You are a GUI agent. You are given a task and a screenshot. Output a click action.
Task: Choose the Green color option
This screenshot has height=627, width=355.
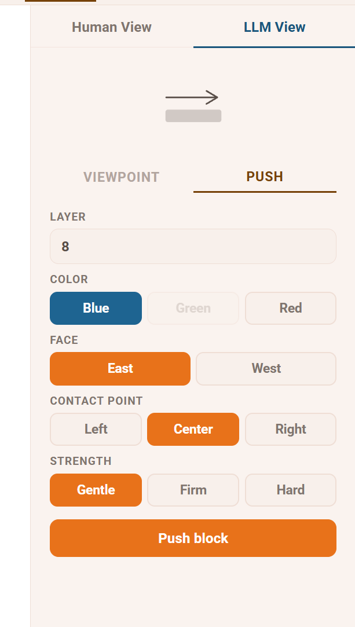[193, 308]
